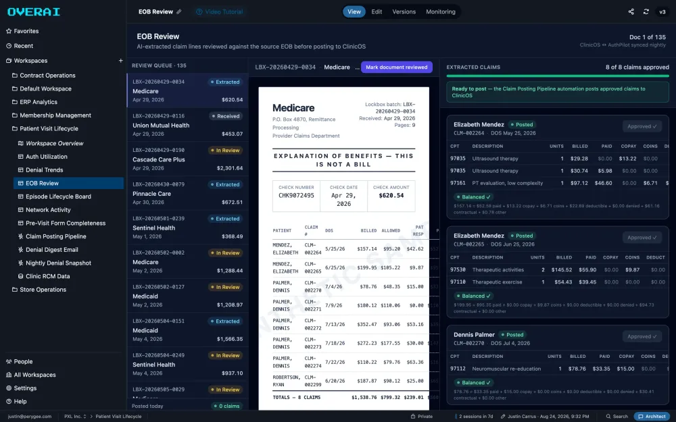Click the claims approved progress bar

[558, 76]
